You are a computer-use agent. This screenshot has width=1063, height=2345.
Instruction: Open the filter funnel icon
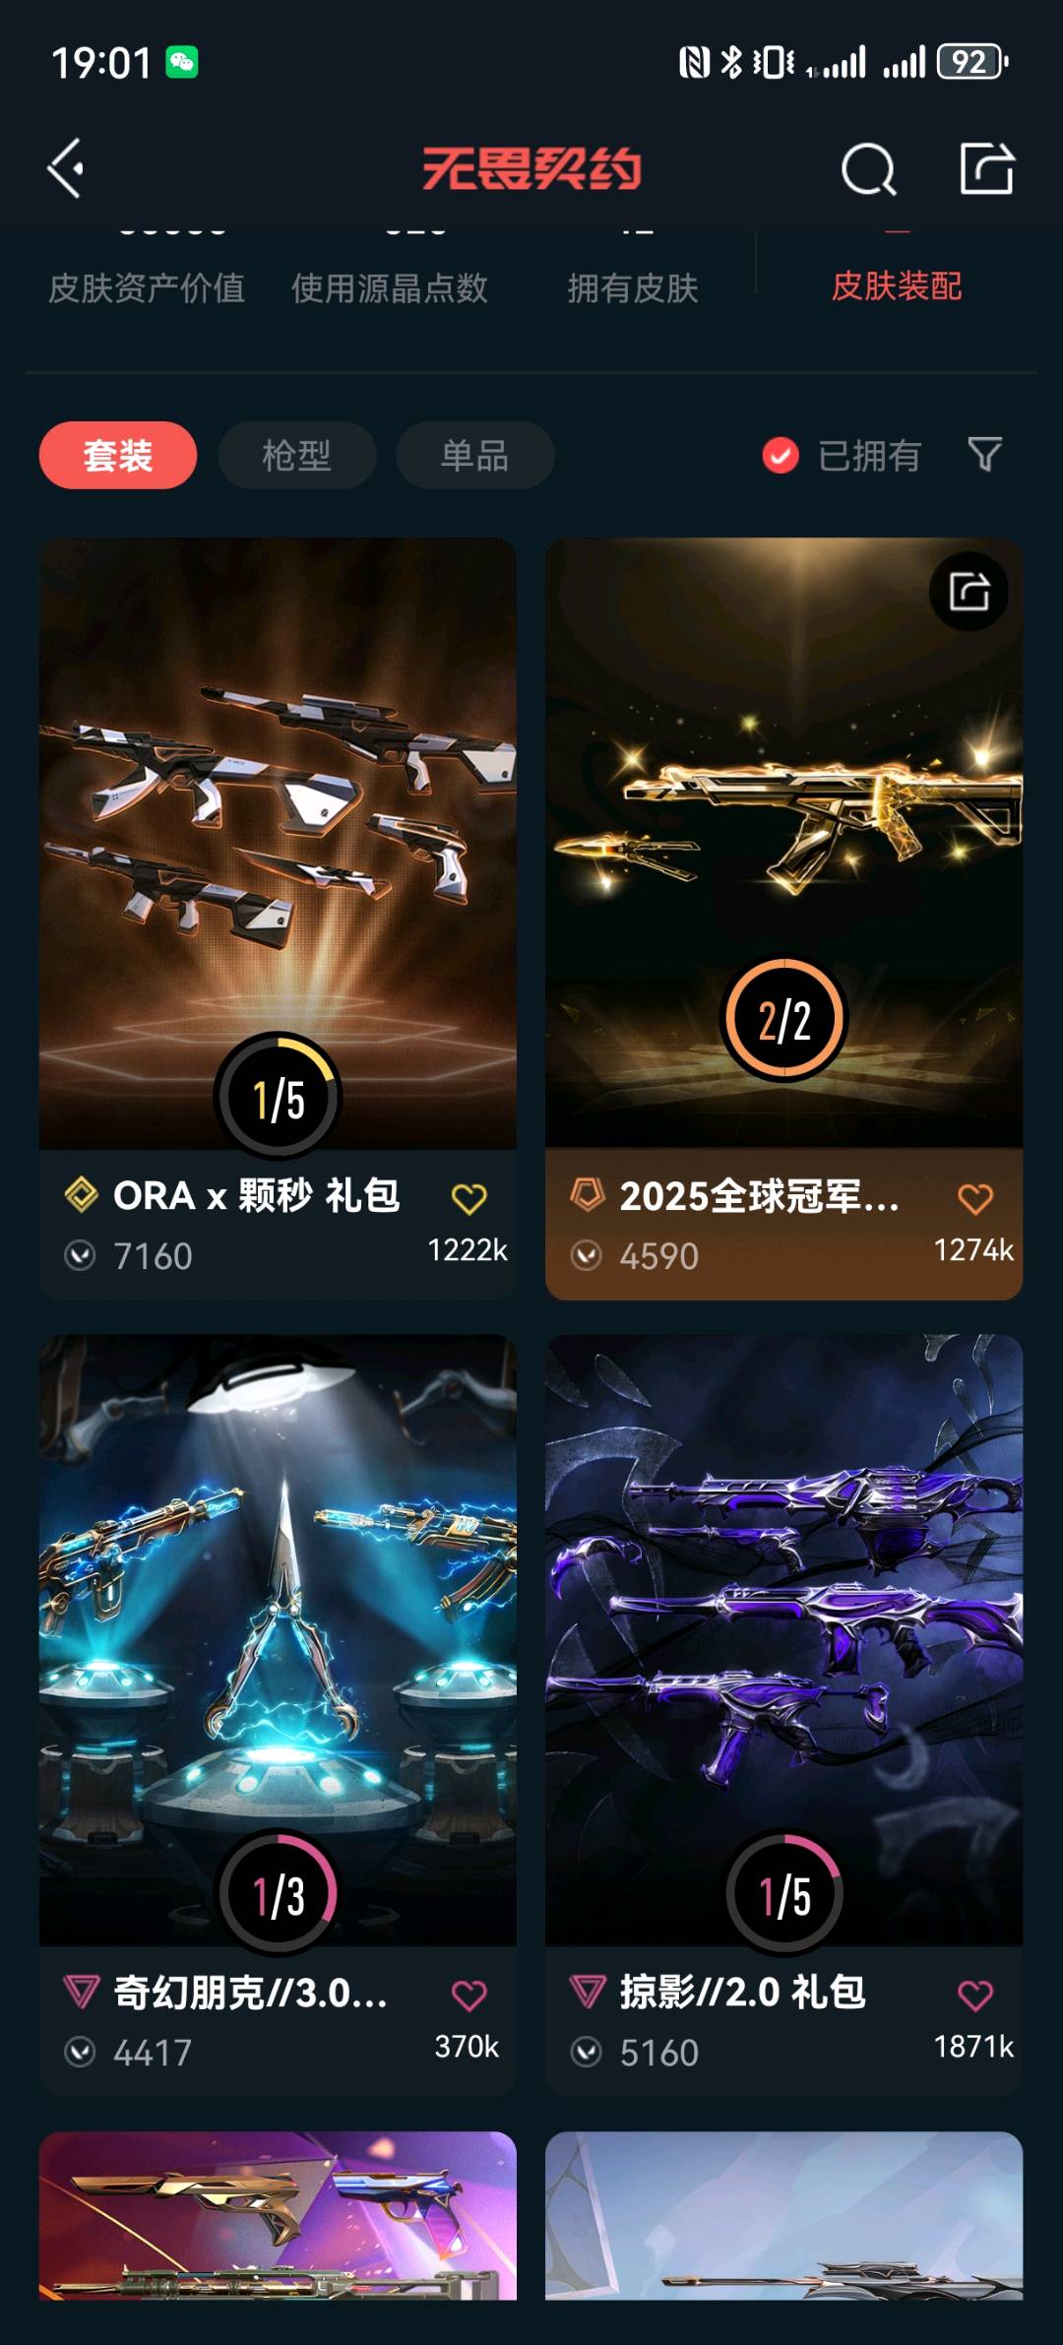point(984,454)
